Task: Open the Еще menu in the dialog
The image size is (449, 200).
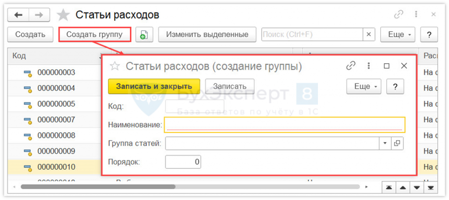Action: click(364, 86)
